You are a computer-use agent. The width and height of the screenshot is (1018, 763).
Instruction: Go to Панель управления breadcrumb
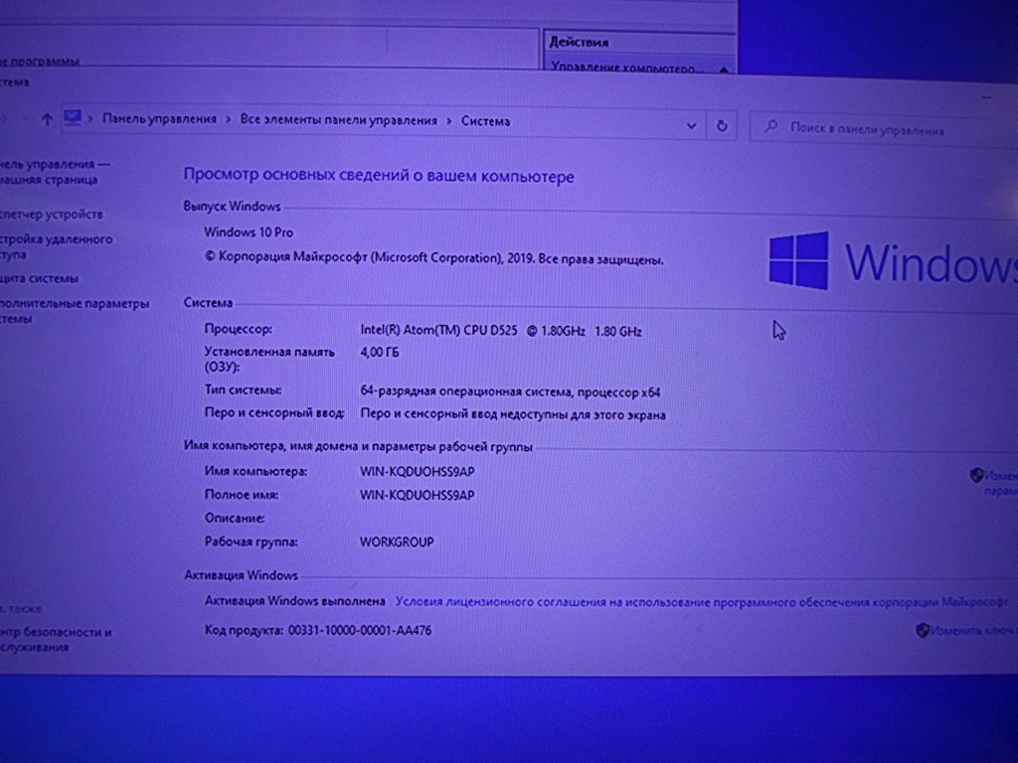click(159, 119)
